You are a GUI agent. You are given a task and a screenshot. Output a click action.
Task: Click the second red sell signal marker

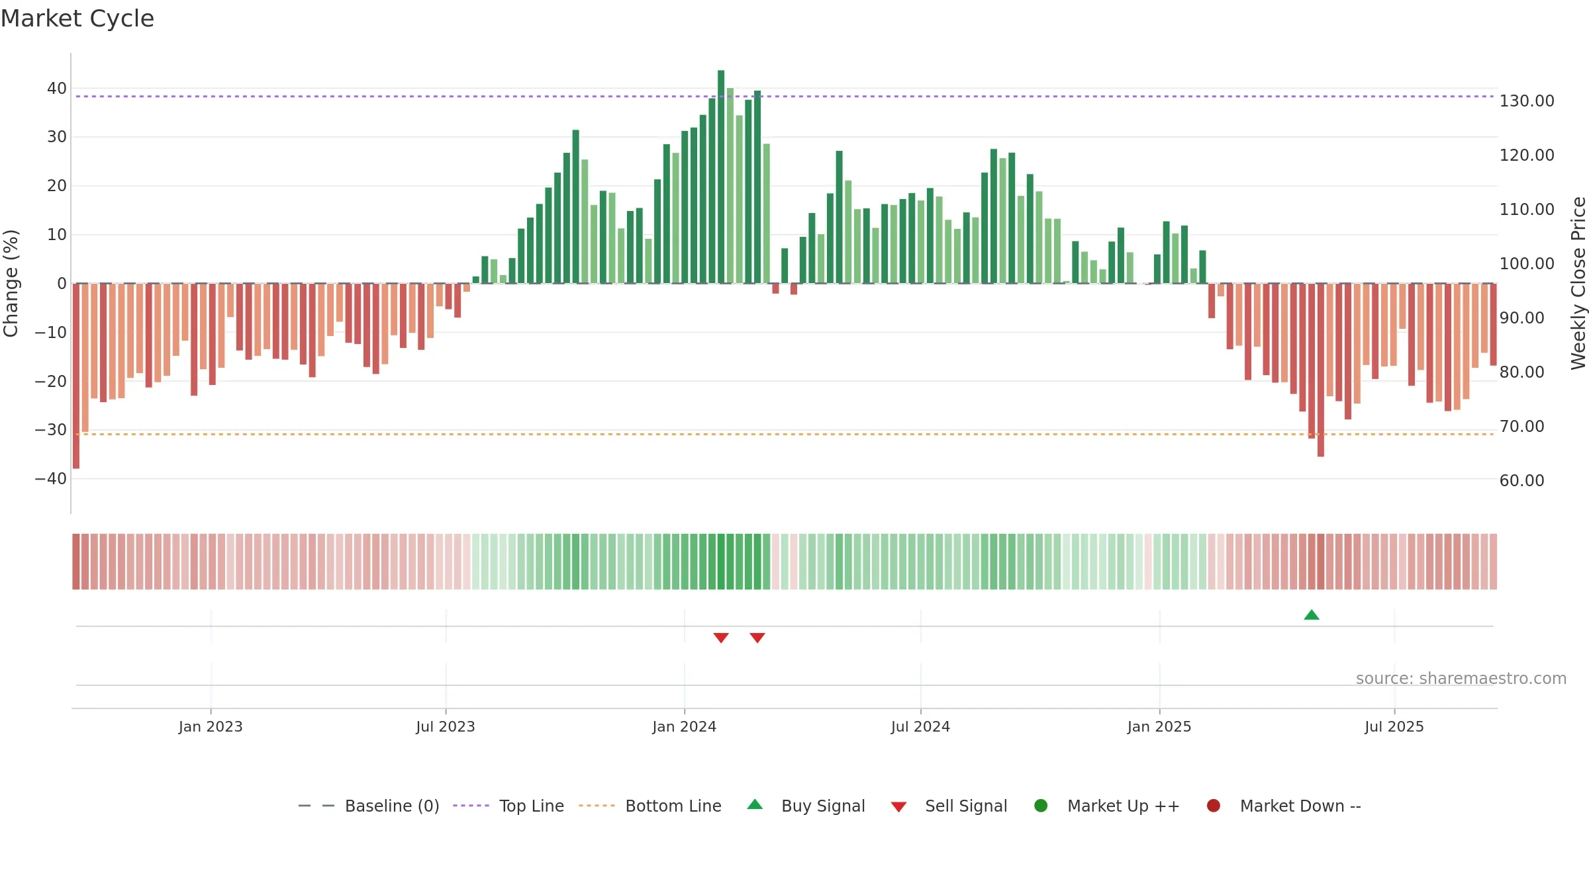pyautogui.click(x=757, y=638)
